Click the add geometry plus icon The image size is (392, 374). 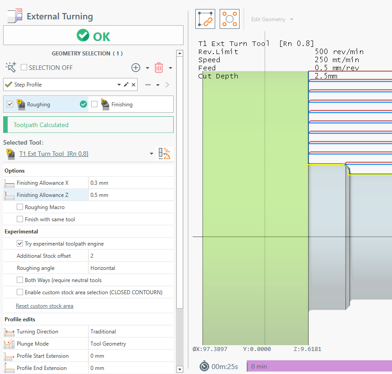[136, 68]
